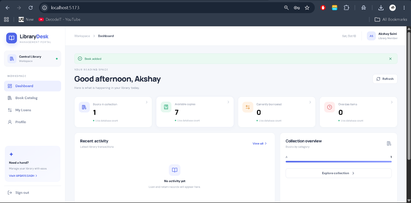Click the Available copies card icon
The height and width of the screenshot is (203, 411).
pyautogui.click(x=166, y=107)
